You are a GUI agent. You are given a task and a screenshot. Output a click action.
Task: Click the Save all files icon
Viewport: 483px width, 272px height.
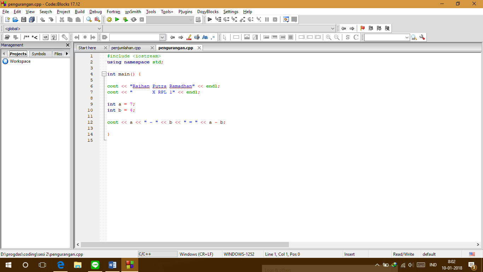click(x=32, y=19)
